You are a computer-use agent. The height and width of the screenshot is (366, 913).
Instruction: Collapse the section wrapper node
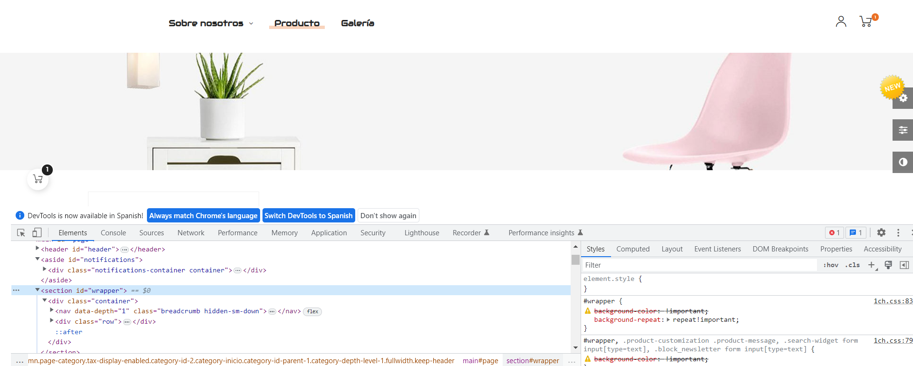pyautogui.click(x=38, y=290)
